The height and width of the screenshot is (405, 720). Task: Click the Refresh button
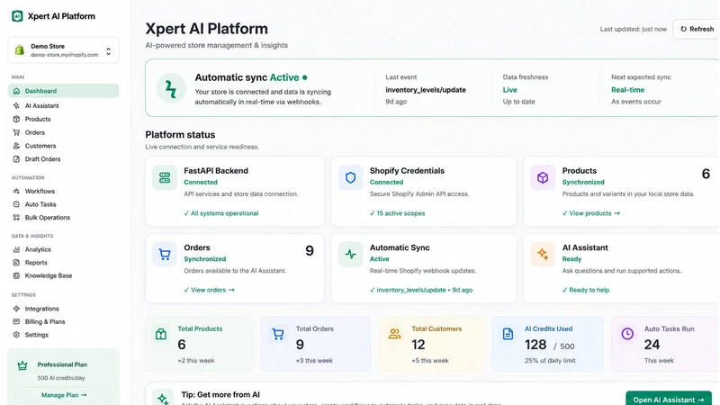coord(697,29)
